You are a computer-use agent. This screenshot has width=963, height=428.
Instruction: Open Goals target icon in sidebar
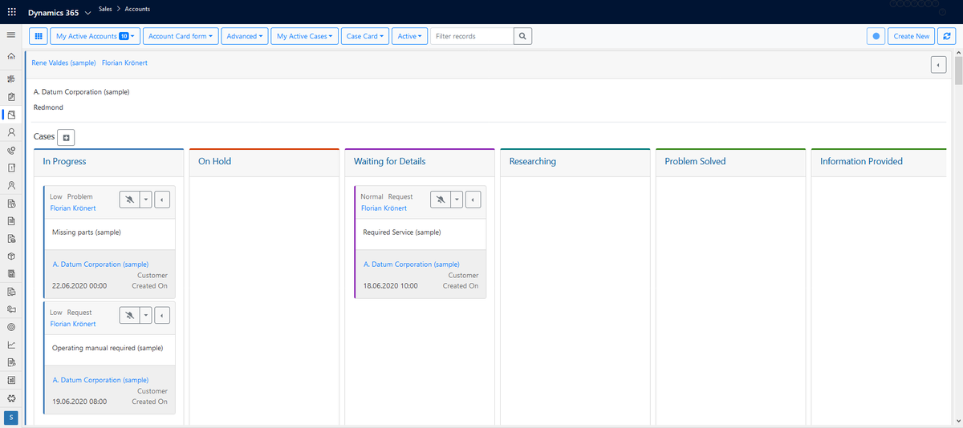11,327
